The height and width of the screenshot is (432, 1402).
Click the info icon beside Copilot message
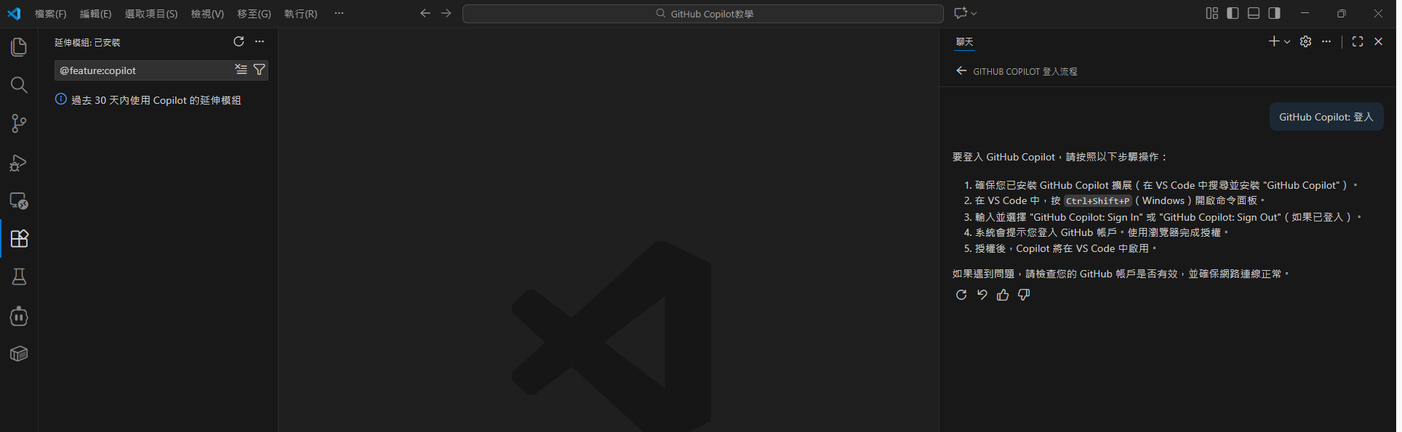(61, 99)
